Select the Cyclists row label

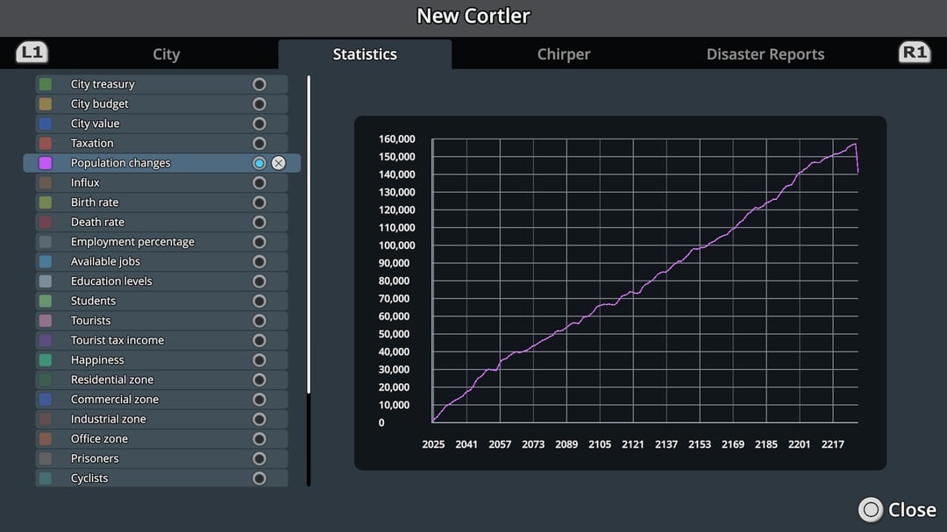coord(89,479)
